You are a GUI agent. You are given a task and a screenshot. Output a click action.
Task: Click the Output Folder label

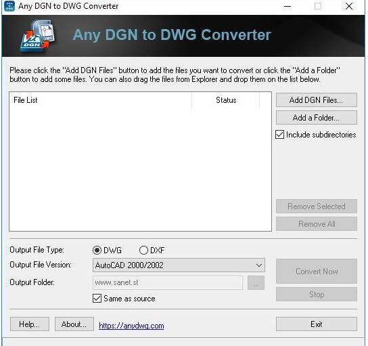click(32, 282)
